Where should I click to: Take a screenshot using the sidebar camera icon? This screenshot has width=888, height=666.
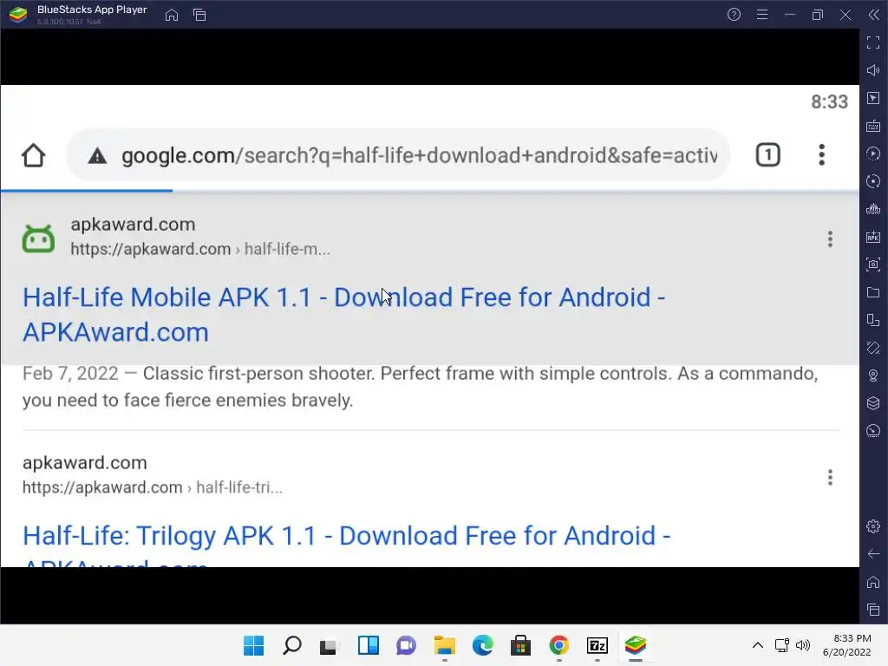pyautogui.click(x=873, y=264)
